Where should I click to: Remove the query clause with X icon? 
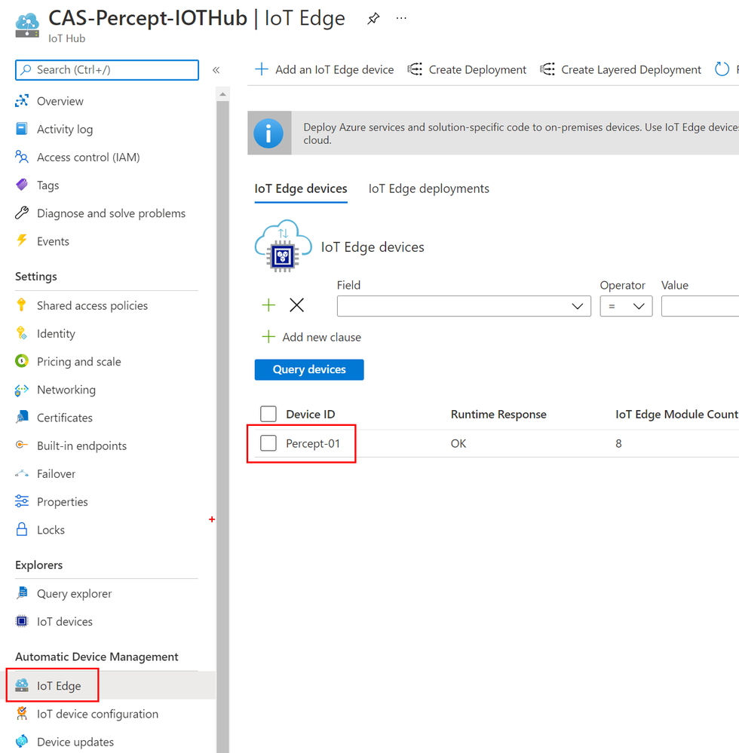coord(297,305)
